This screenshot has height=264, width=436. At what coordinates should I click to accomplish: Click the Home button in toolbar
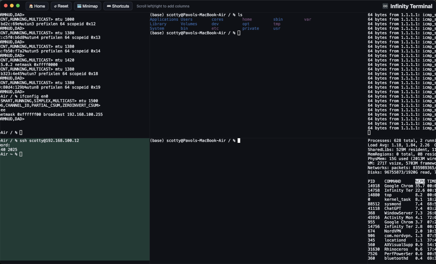pyautogui.click(x=37, y=6)
